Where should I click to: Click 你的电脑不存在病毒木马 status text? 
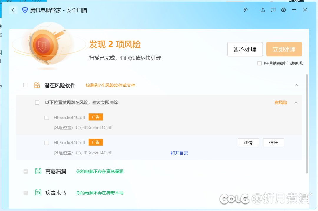pos(100,193)
